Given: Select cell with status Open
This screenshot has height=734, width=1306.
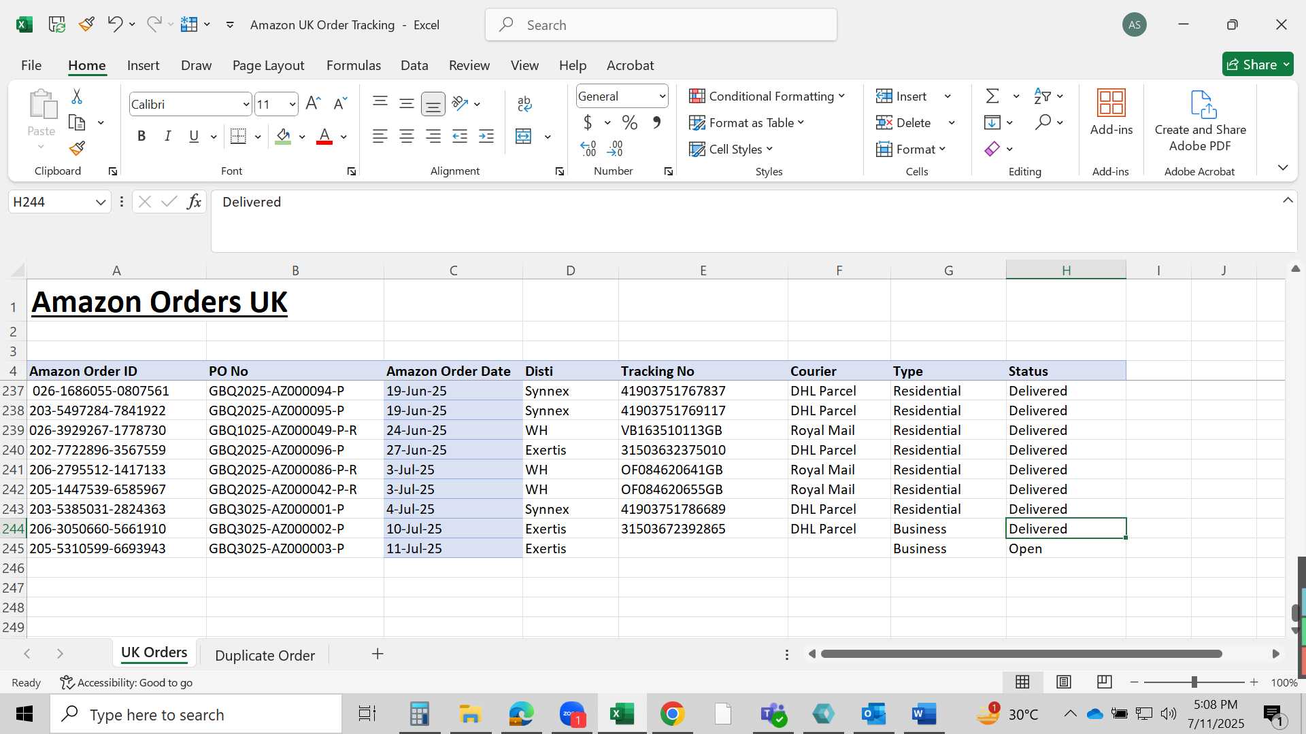Looking at the screenshot, I should 1066,548.
